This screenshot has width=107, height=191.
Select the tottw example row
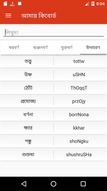53,61
